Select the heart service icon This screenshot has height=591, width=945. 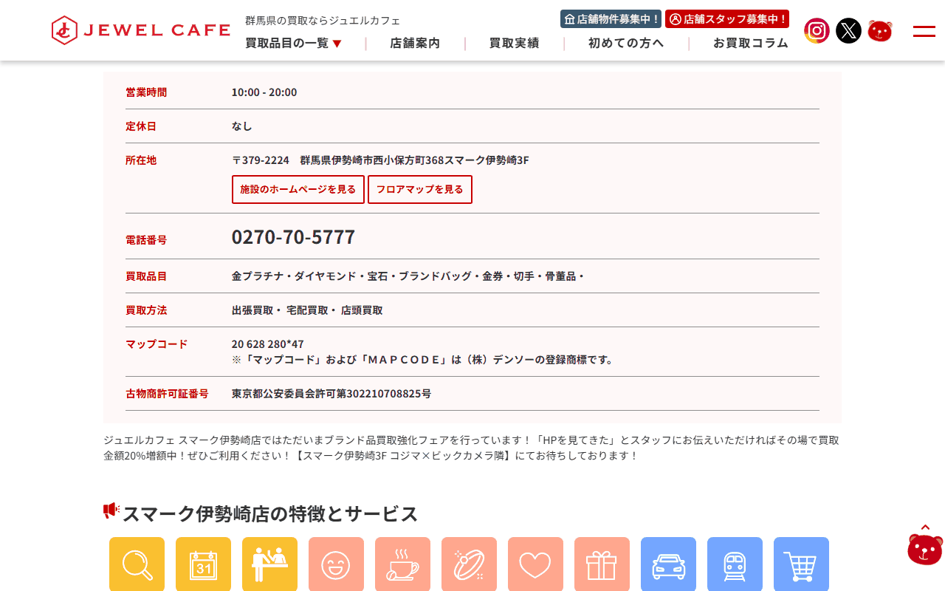point(535,564)
